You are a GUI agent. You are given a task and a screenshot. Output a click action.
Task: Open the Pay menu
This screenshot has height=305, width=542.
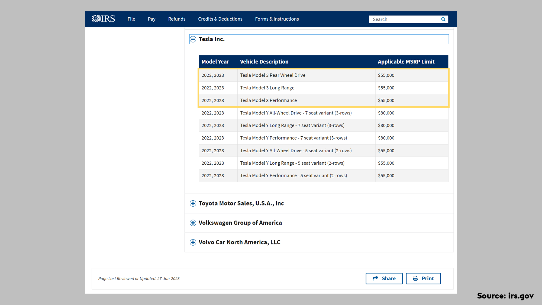[152, 19]
